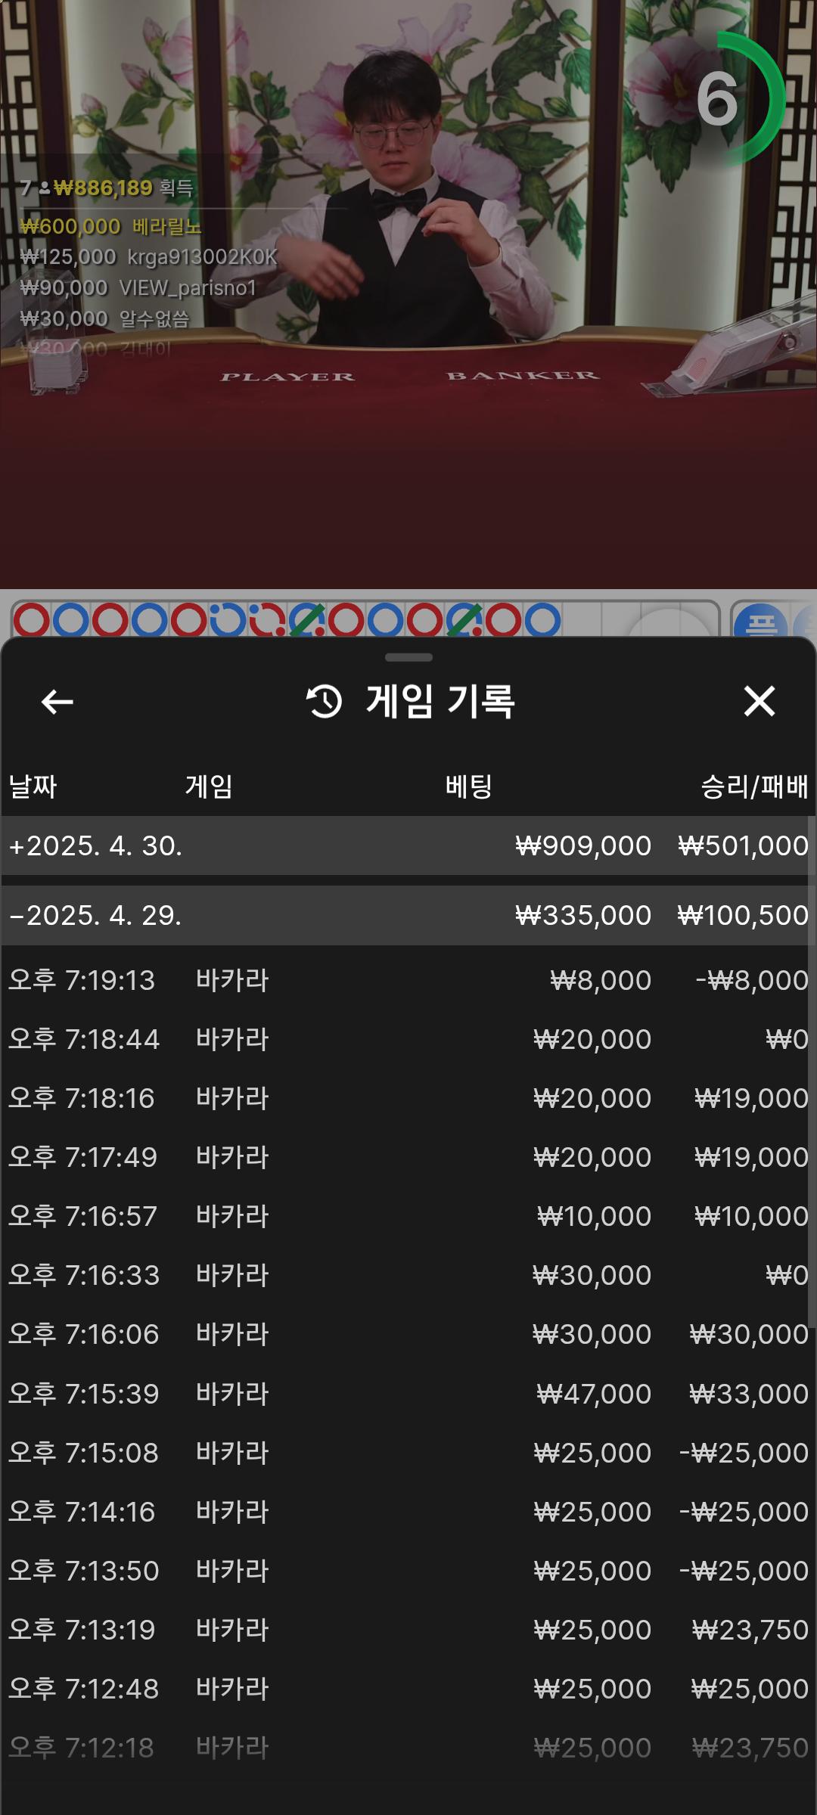The image size is (817, 1815).
Task: Tap the first red circle in the bead road
Action: [32, 621]
